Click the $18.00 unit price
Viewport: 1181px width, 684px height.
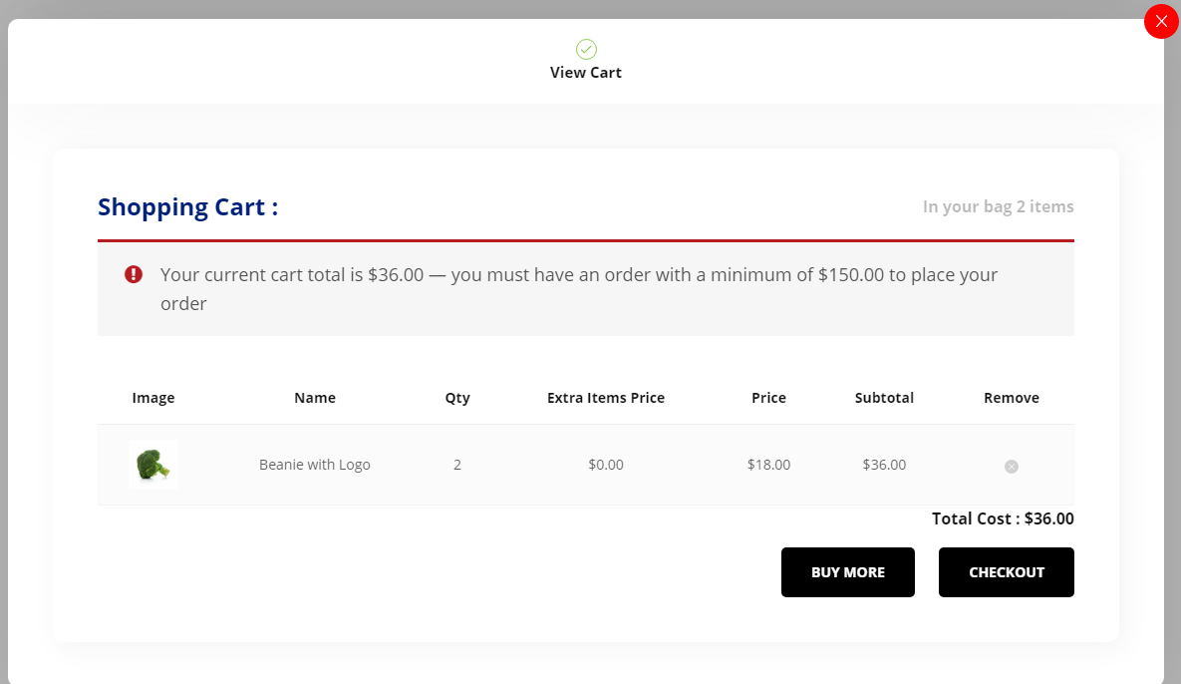tap(768, 465)
